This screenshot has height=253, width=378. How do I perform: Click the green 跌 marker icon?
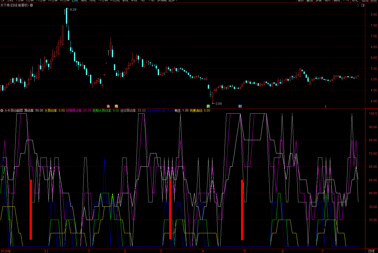point(208,106)
